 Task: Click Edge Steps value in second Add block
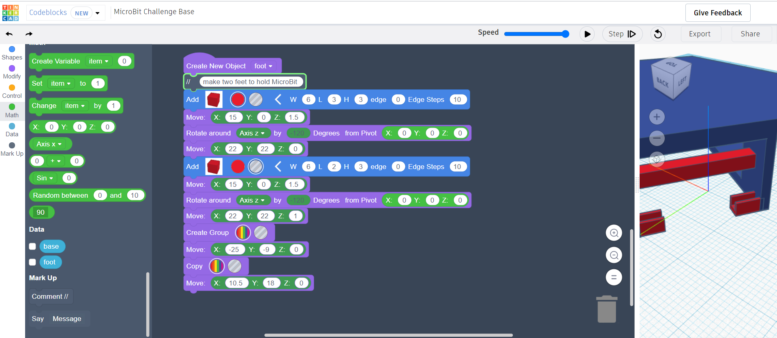457,167
